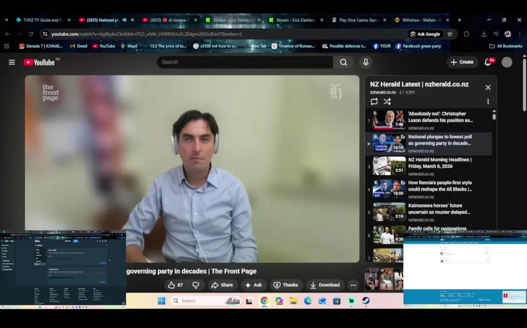This screenshot has width=527, height=328.
Task: Open Gmail bookmark
Action: pyautogui.click(x=78, y=46)
